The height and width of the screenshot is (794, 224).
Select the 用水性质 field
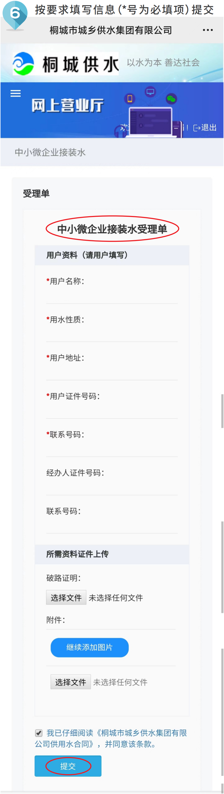[112, 333]
